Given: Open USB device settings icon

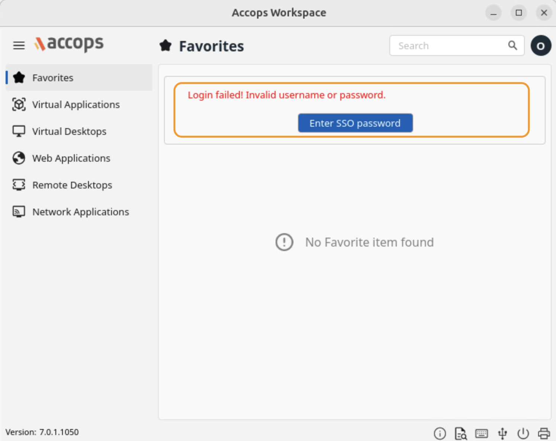Looking at the screenshot, I should click(502, 433).
